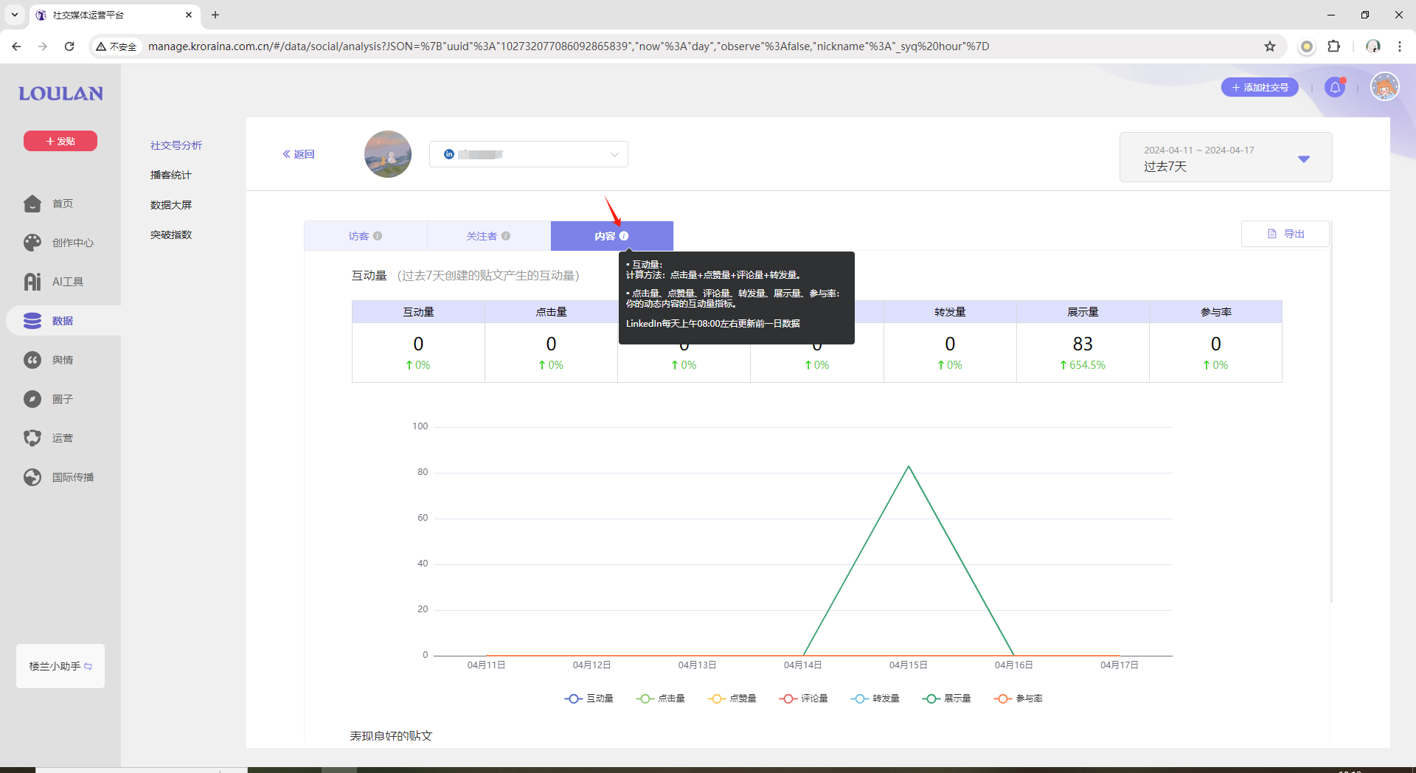1416x773 pixels.
Task: Open the Chrome profile icon
Action: click(x=1372, y=46)
